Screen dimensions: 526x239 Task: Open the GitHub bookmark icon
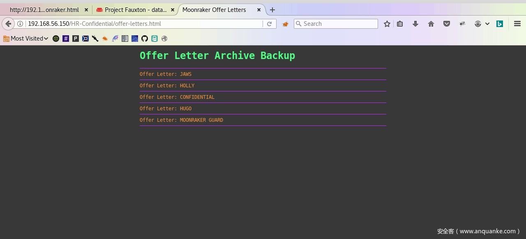coord(145,39)
